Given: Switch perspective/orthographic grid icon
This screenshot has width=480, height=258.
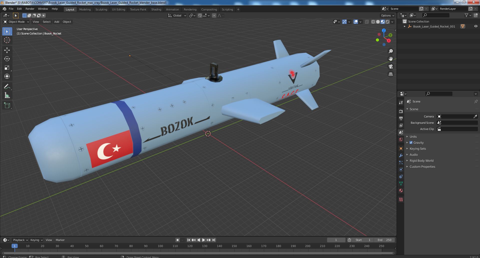Looking at the screenshot, I should coord(390,74).
